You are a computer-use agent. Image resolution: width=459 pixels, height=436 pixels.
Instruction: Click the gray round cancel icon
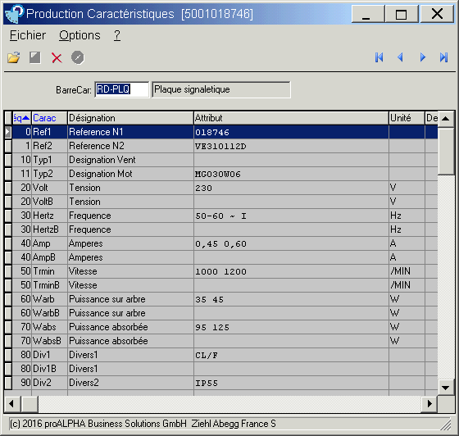(x=78, y=57)
